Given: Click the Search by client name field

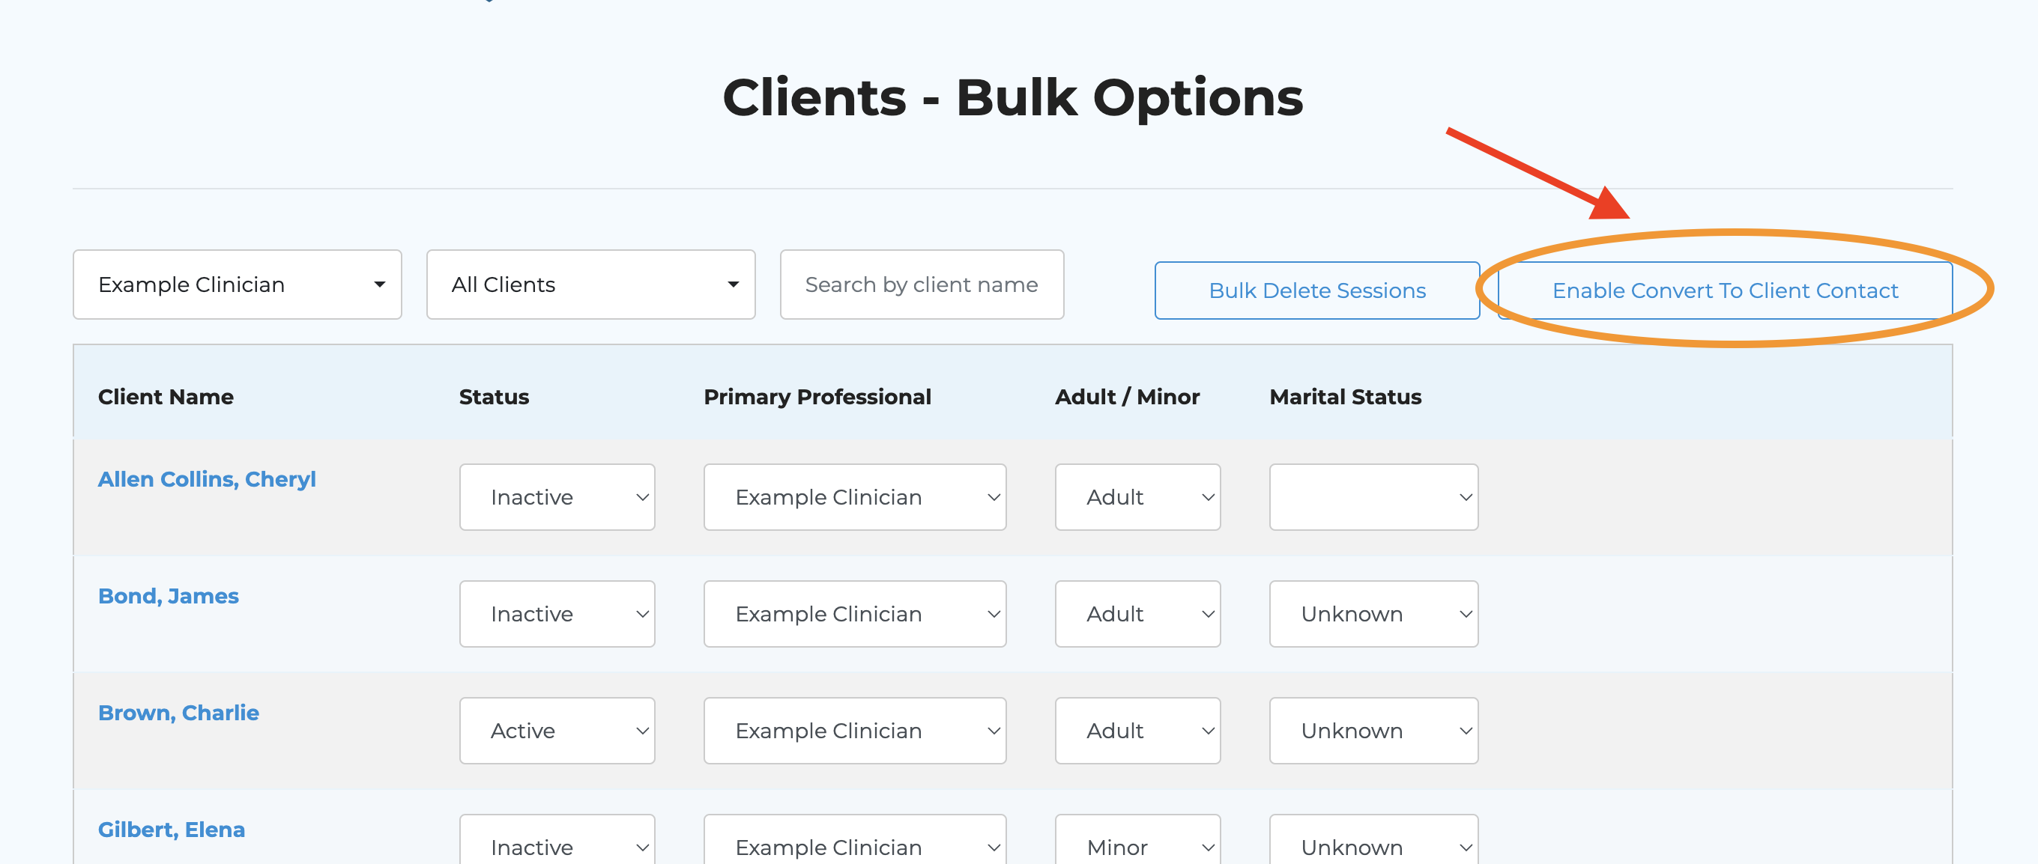Looking at the screenshot, I should [x=921, y=285].
